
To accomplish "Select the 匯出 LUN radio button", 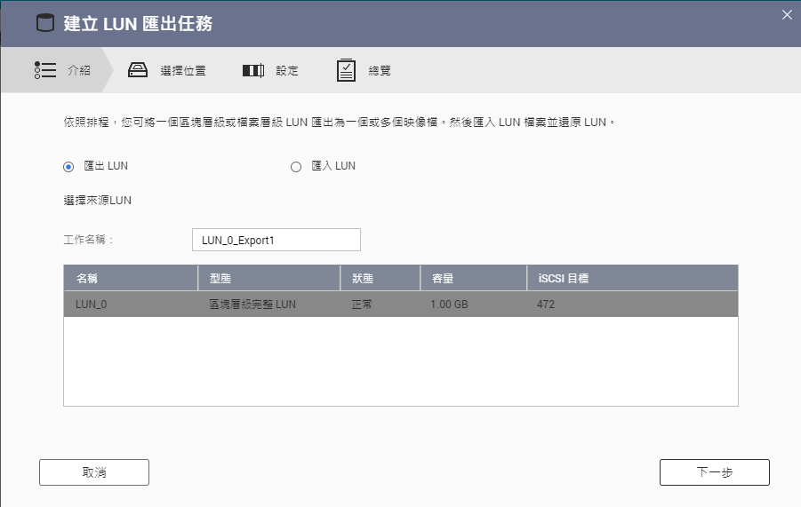I will (68, 166).
